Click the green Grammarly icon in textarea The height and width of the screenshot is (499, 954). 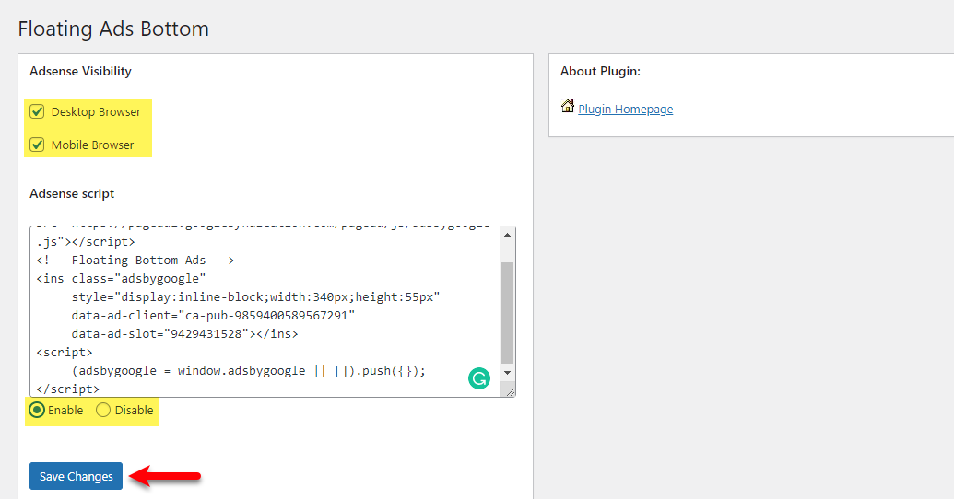point(479,378)
